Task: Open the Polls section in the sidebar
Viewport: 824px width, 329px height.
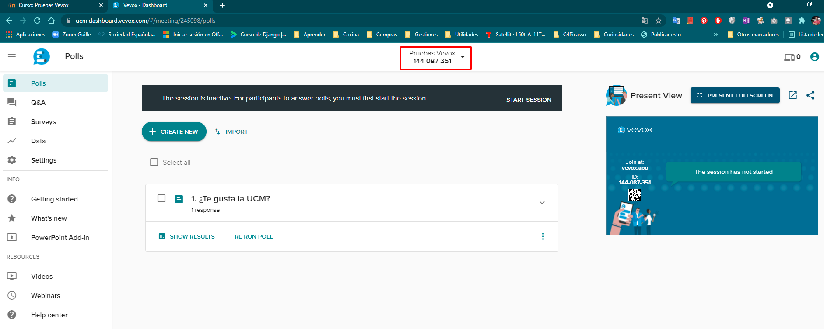Action: [x=56, y=83]
